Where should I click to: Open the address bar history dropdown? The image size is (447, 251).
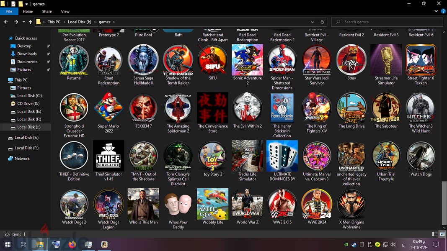coord(313,22)
